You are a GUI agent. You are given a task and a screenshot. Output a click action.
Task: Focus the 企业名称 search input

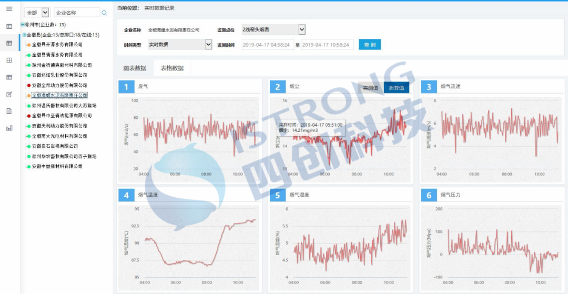coord(77,13)
